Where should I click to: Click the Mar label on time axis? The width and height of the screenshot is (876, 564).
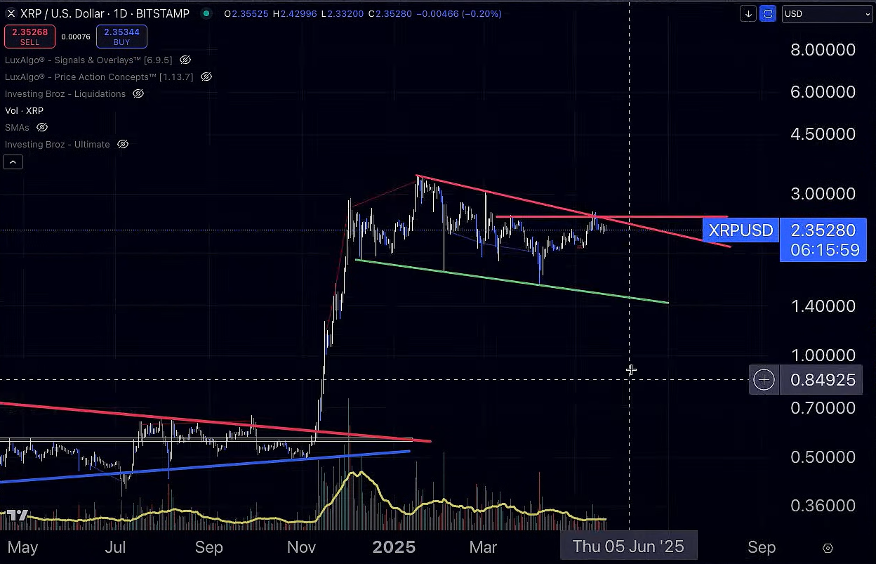[x=483, y=546]
